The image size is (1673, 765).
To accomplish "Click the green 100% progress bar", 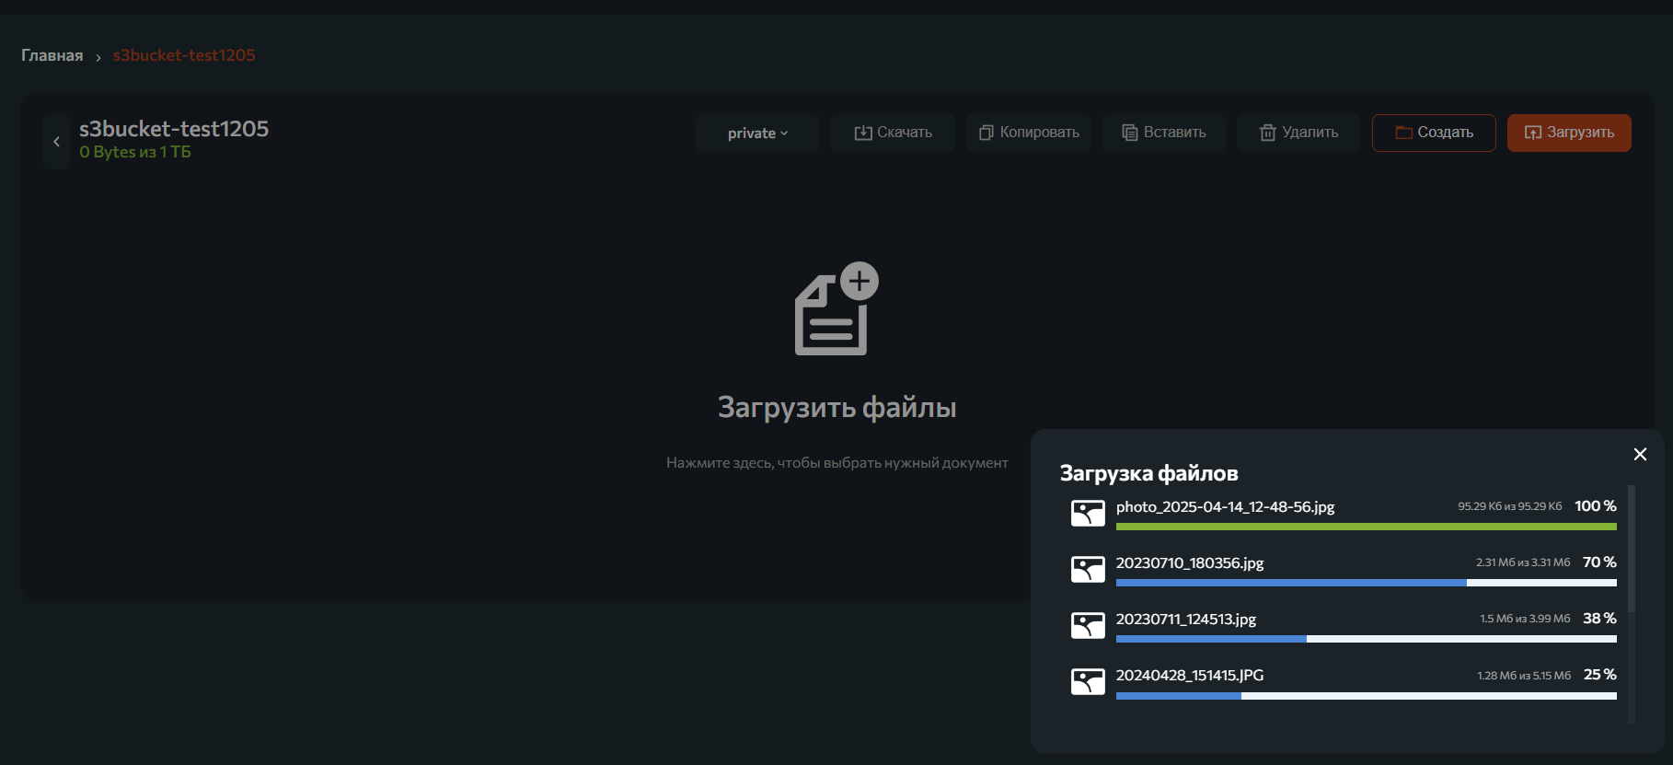I will [1367, 527].
